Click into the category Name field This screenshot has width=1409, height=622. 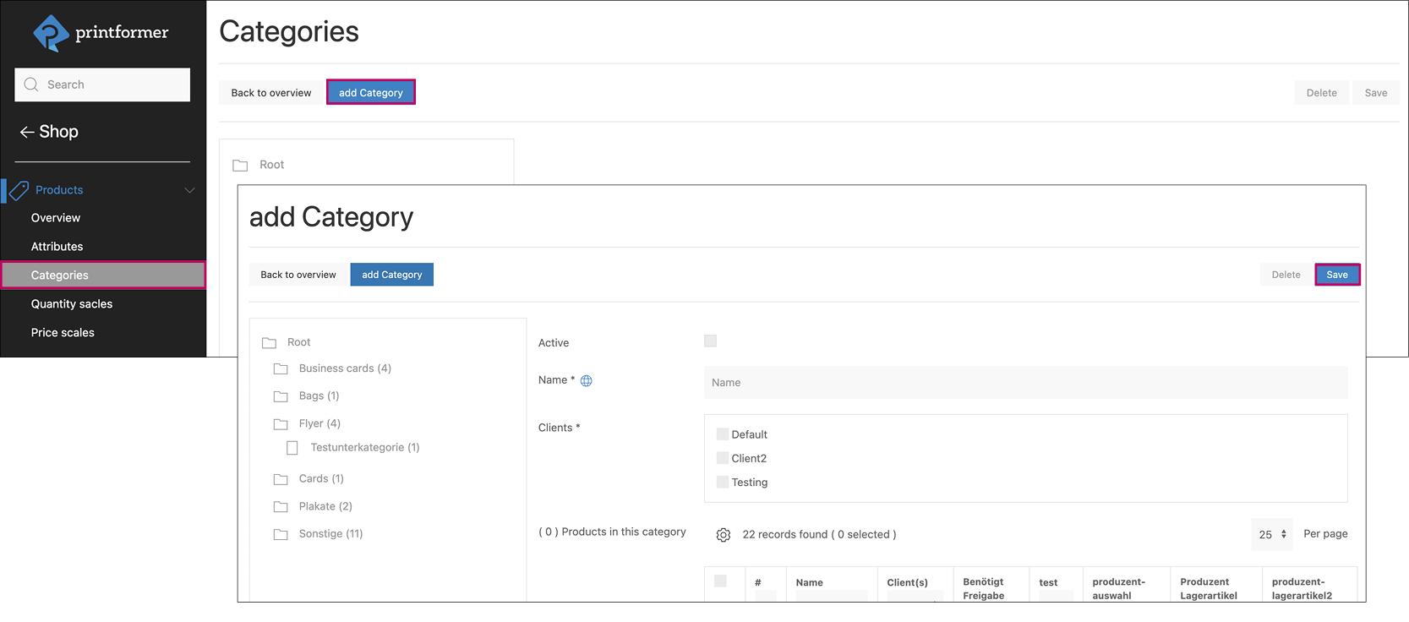pyautogui.click(x=1024, y=383)
